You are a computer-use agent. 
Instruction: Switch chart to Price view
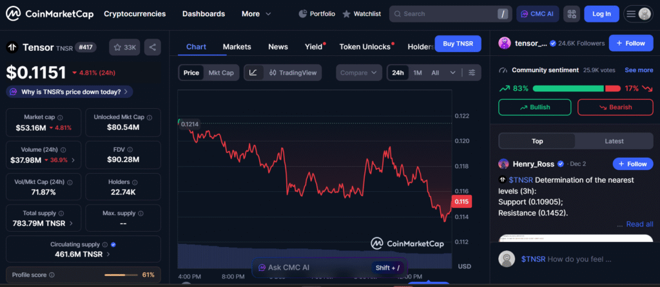coord(191,73)
